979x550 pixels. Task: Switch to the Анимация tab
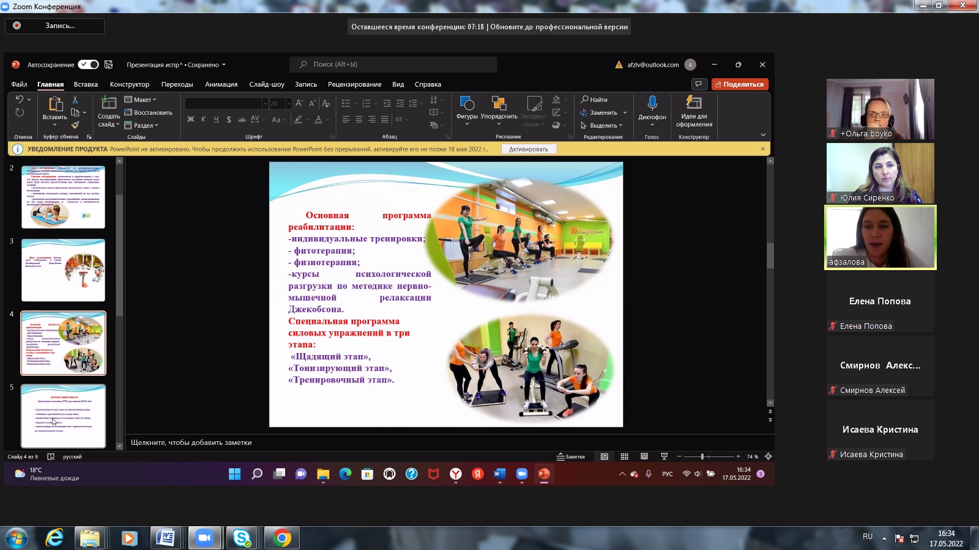click(x=221, y=84)
